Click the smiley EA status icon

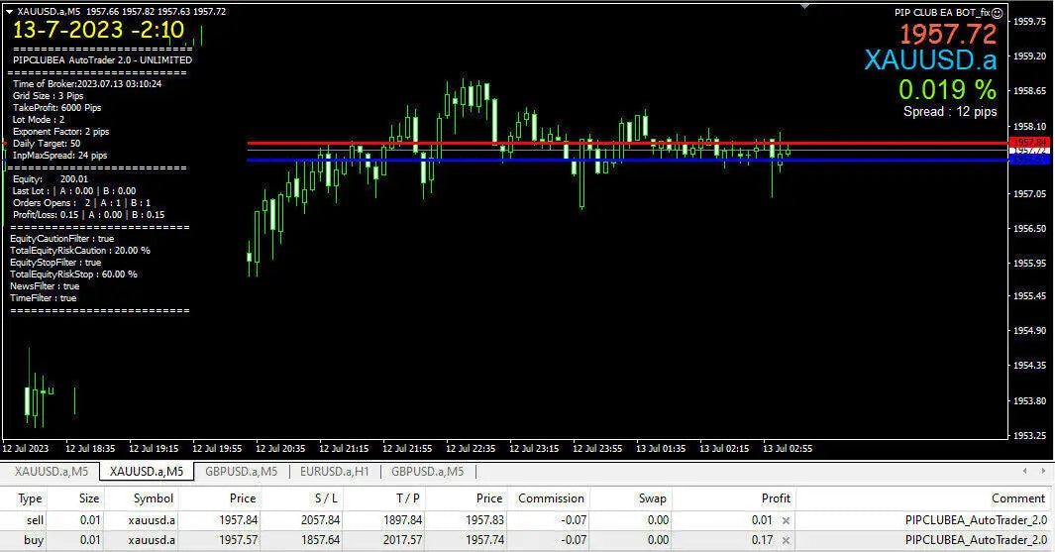tap(998, 12)
